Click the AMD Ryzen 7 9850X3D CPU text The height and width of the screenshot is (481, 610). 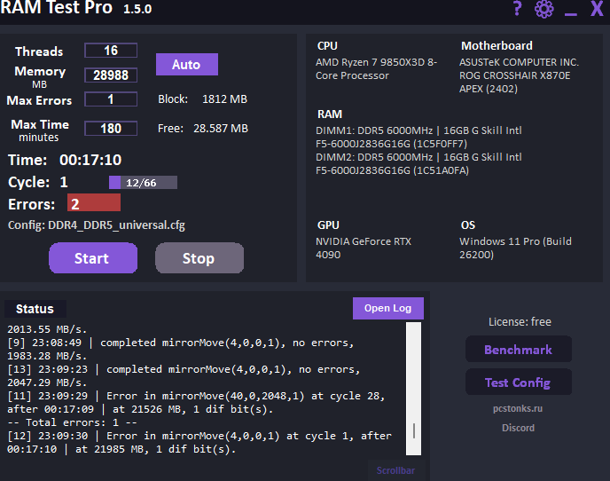point(376,69)
